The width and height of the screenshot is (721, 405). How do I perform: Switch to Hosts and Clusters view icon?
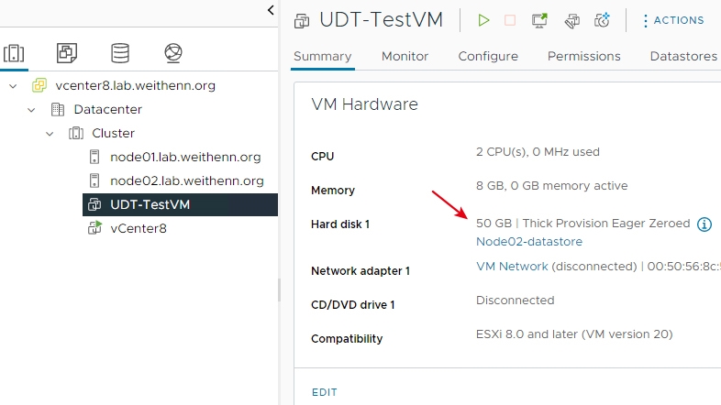pos(14,53)
